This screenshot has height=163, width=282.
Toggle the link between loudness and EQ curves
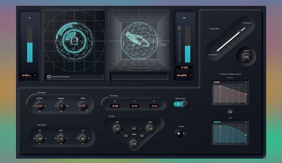click(x=230, y=112)
